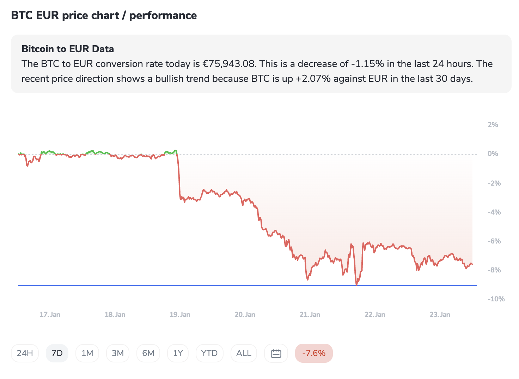The width and height of the screenshot is (519, 379).
Task: Open the custom date range calendar icon
Action: point(276,353)
